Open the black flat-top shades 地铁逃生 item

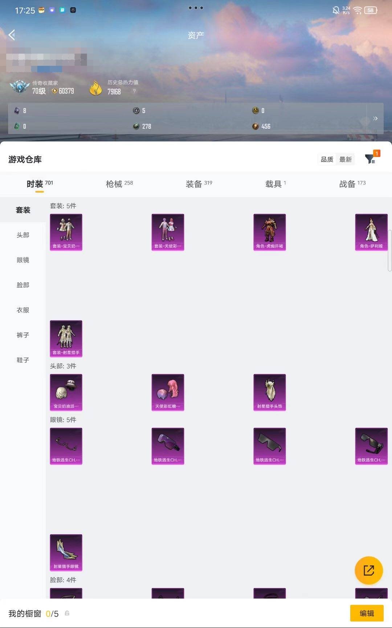pyautogui.click(x=270, y=446)
